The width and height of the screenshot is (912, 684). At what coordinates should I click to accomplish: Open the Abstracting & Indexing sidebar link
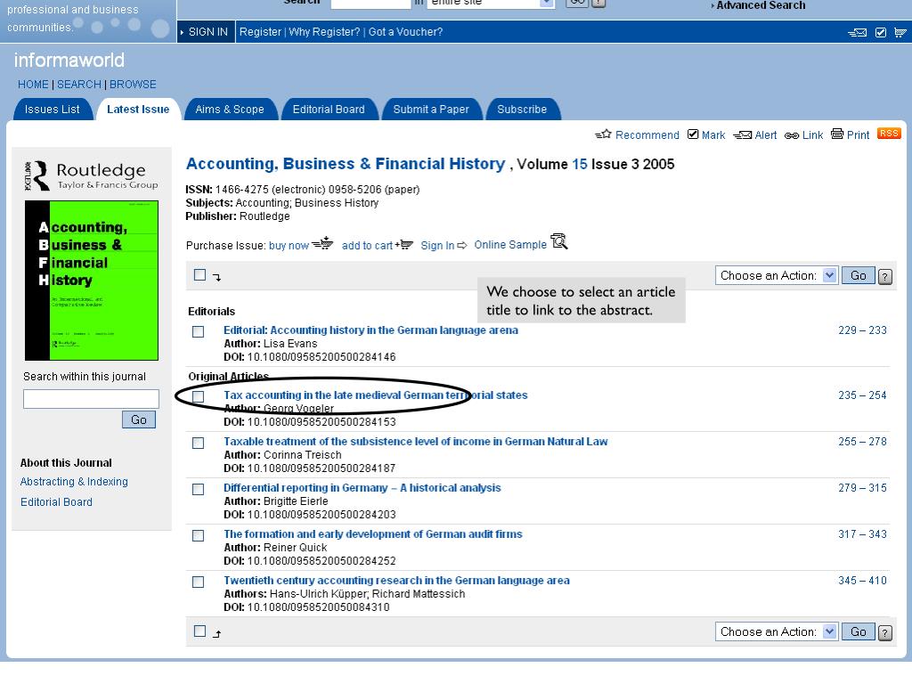(x=75, y=482)
